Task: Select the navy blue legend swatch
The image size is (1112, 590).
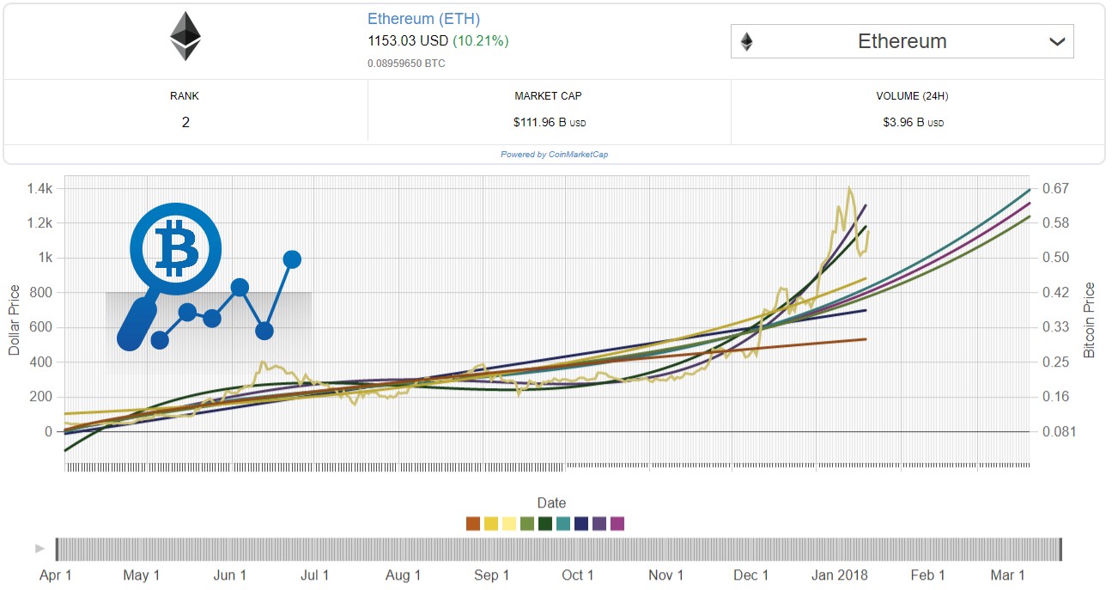Action: 581,522
